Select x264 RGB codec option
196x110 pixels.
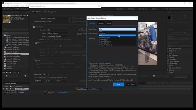point(117,34)
